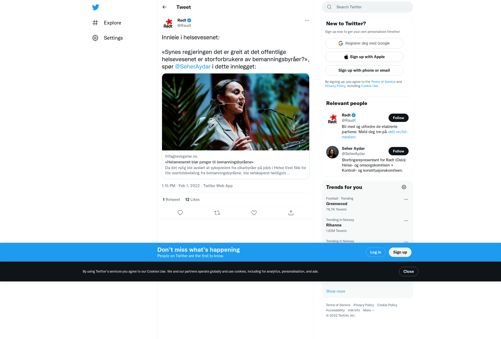Image resolution: width=501 pixels, height=339 pixels.
Task: Reply to the tweet using speech bubble icon
Action: [180, 213]
